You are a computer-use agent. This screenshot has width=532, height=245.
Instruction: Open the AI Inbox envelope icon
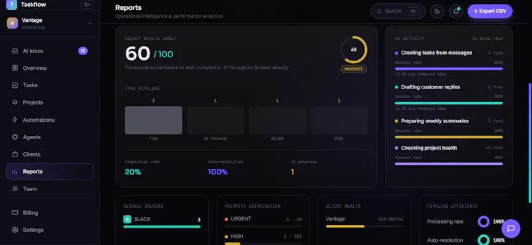click(15, 51)
